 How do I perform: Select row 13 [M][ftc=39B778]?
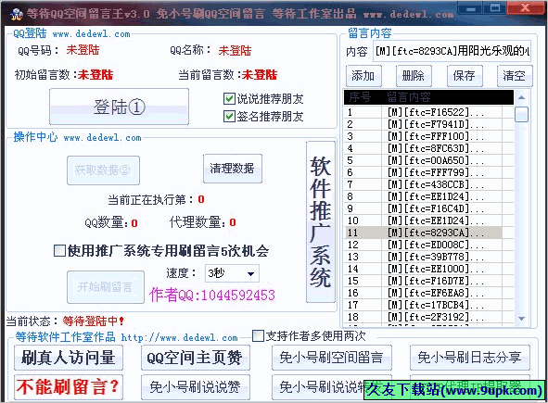click(x=428, y=257)
